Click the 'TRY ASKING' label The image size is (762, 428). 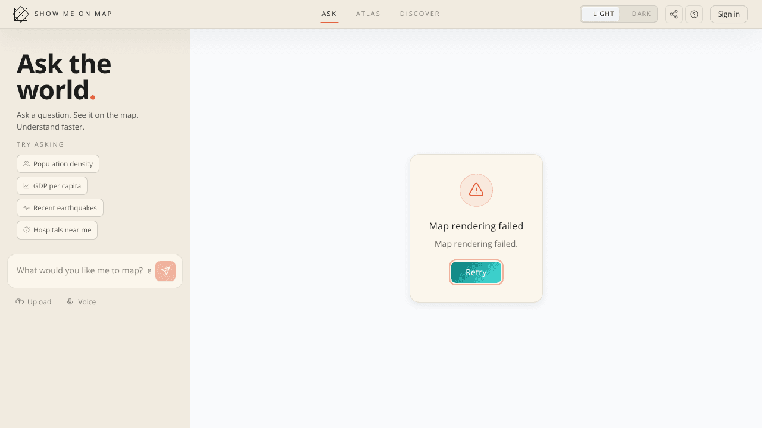pos(40,144)
